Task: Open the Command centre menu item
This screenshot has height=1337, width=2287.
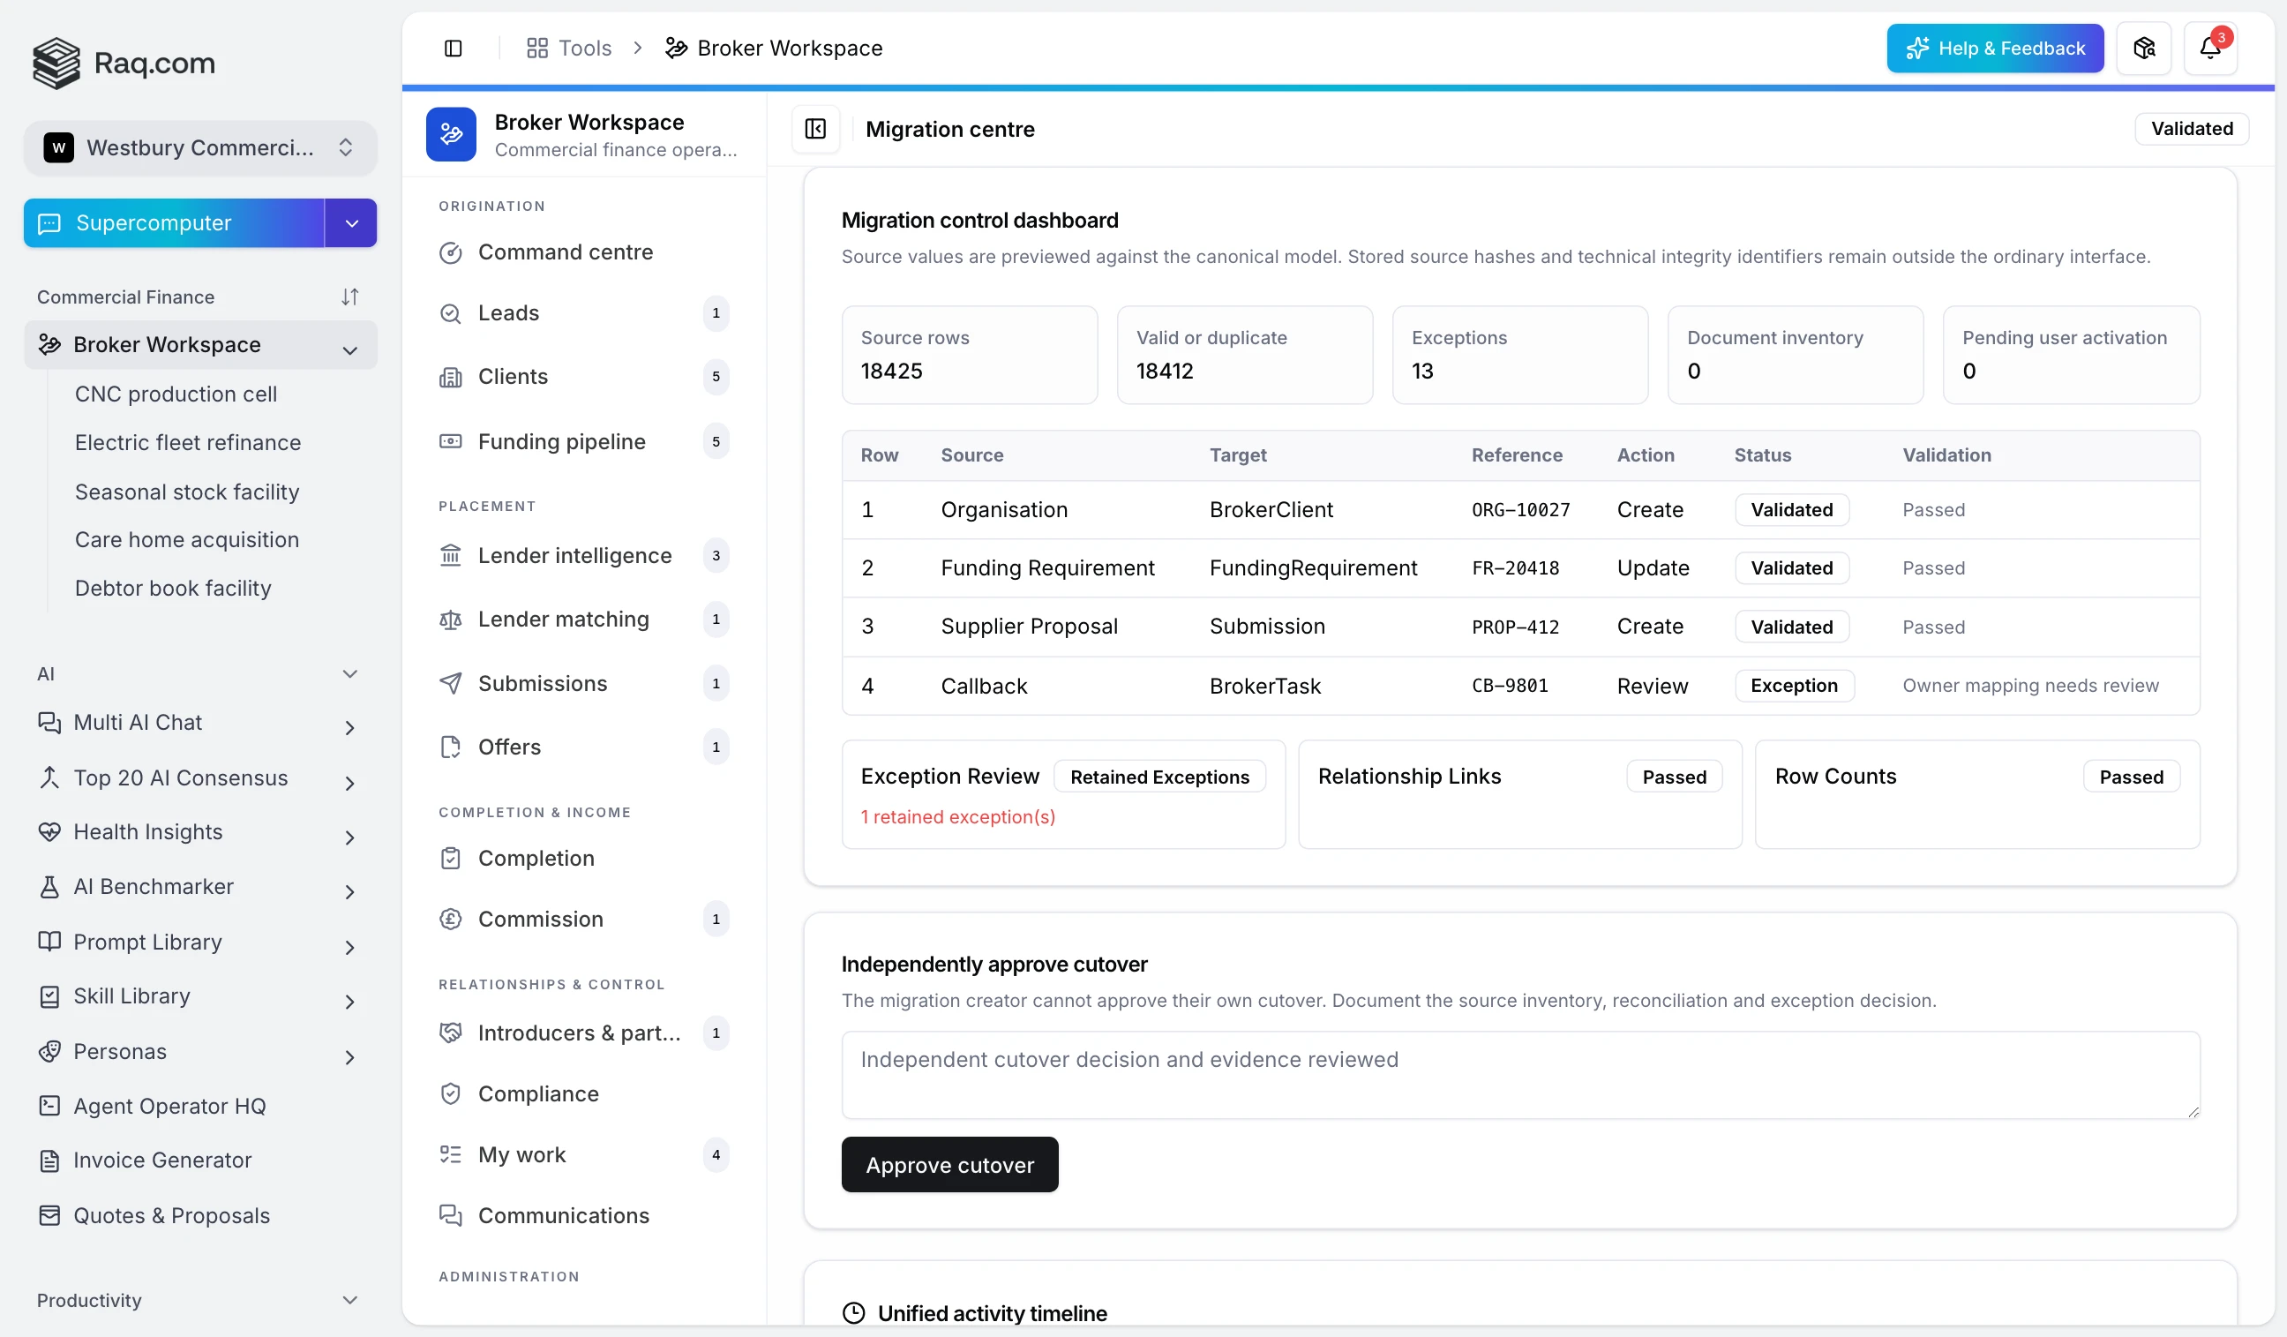Action: click(584, 252)
